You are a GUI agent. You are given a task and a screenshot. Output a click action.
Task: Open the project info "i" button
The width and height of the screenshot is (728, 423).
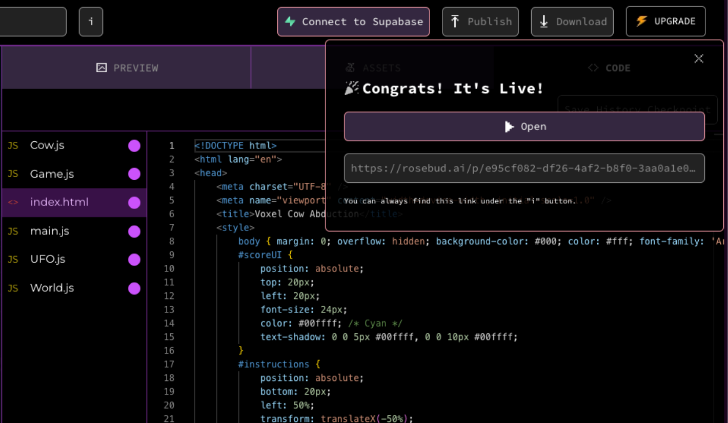(x=91, y=22)
